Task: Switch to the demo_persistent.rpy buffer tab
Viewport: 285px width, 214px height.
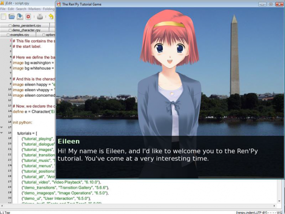Action: 26,26
